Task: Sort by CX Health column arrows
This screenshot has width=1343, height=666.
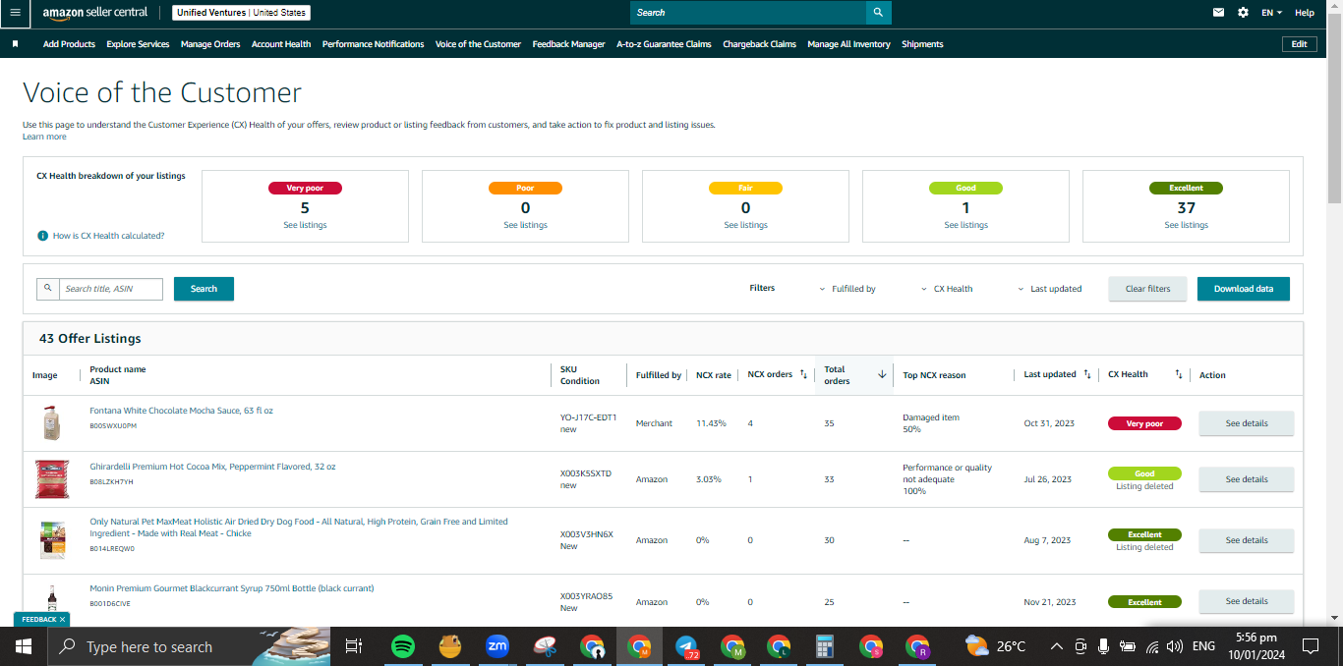Action: [1178, 374]
